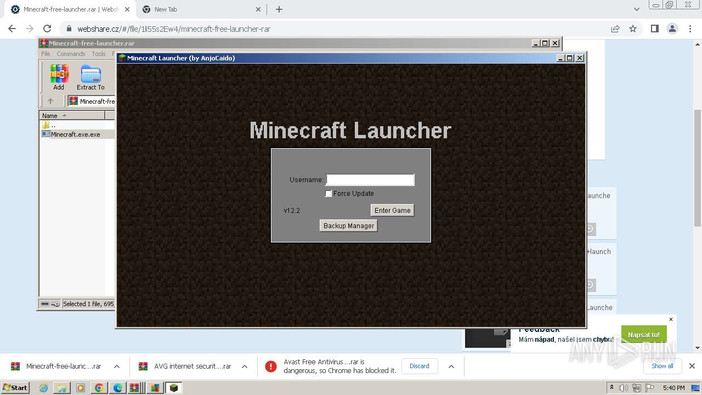This screenshot has width=702, height=395.
Task: Click the taskbar clock 5:40 PM
Action: [x=673, y=388]
